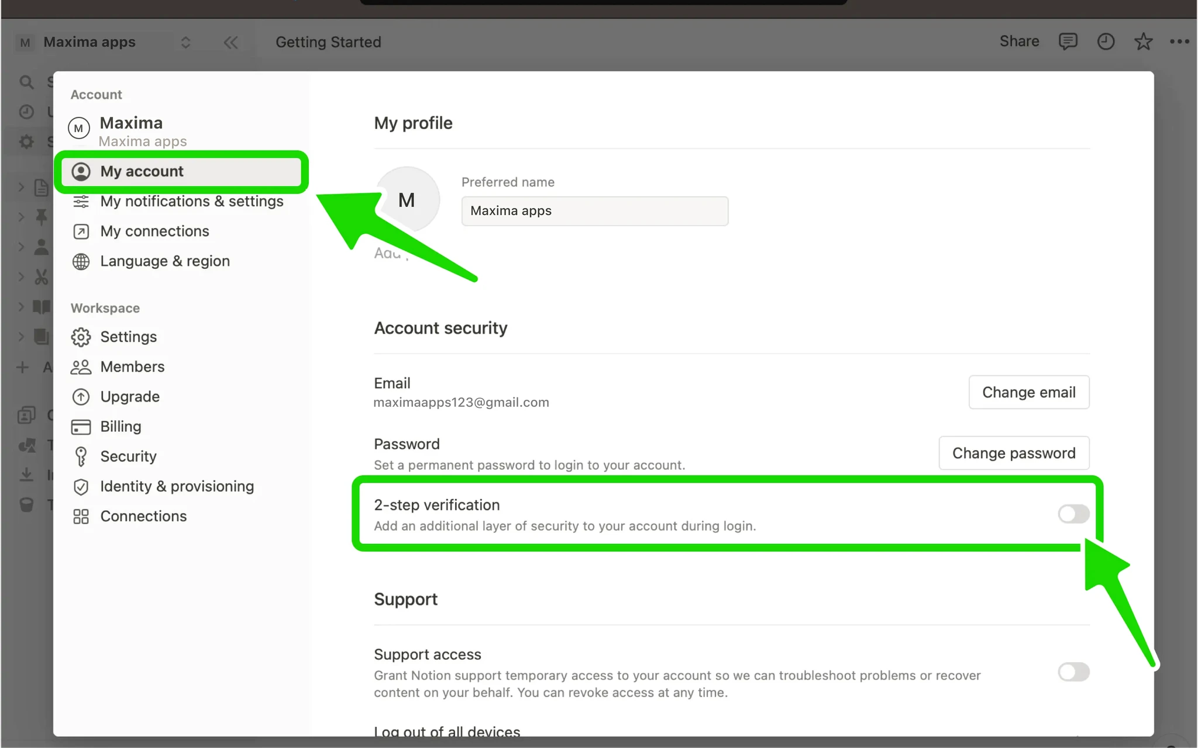This screenshot has width=1198, height=748.
Task: Click the Share button in top bar
Action: [1019, 41]
